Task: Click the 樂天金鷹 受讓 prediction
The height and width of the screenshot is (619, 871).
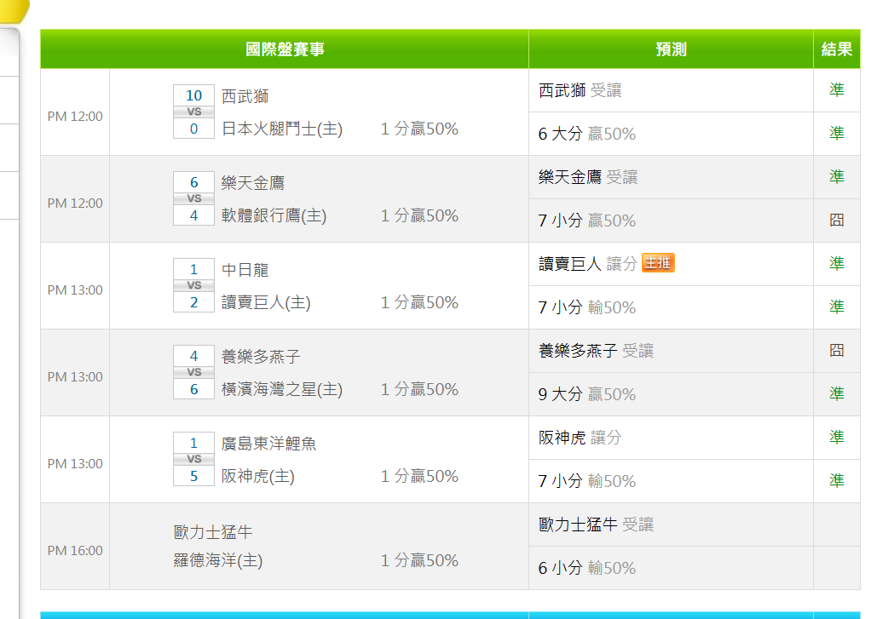Action: click(x=588, y=177)
